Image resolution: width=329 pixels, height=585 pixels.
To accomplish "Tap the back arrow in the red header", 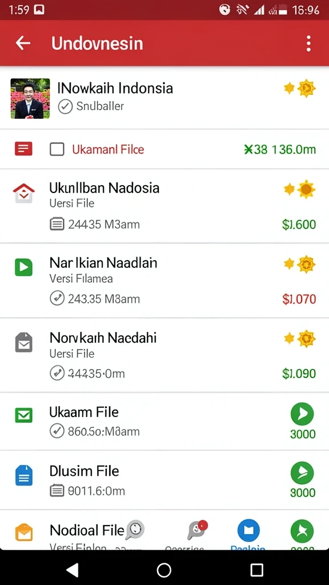I will [23, 43].
